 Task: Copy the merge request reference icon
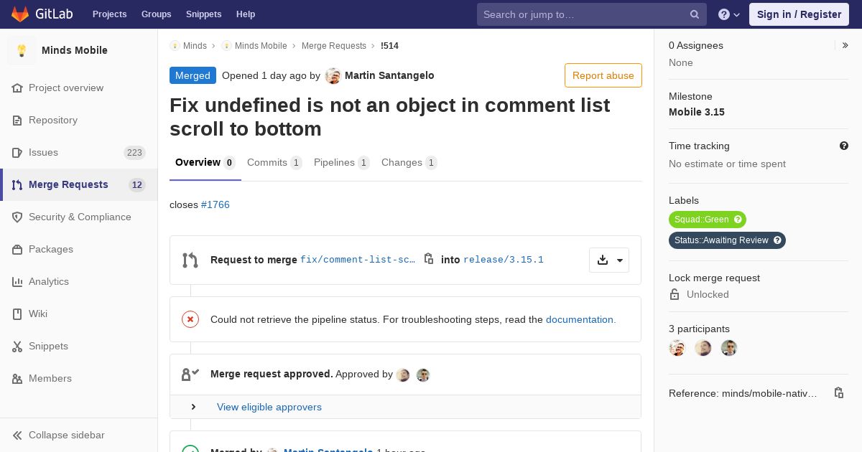tap(838, 393)
